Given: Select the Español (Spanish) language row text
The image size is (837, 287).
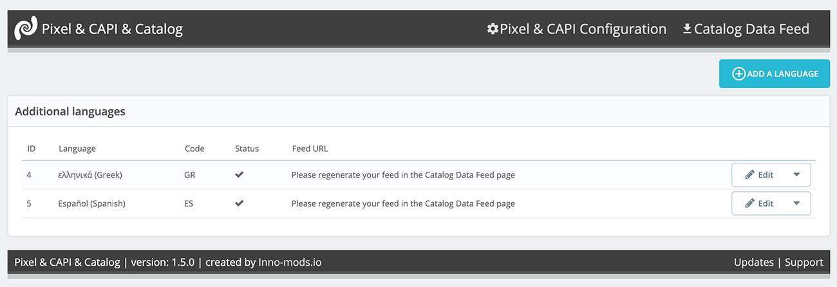Looking at the screenshot, I should point(91,203).
